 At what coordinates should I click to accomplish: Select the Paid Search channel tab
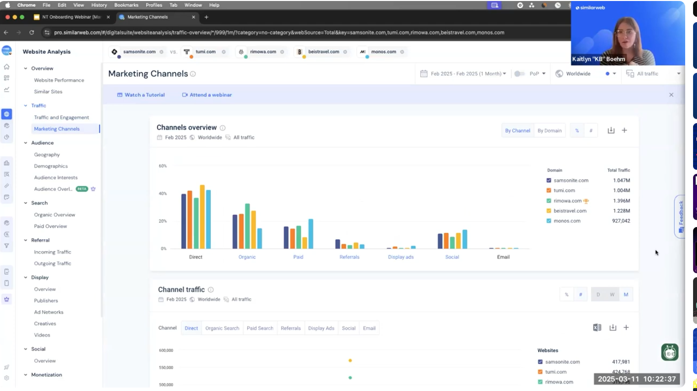tap(260, 328)
